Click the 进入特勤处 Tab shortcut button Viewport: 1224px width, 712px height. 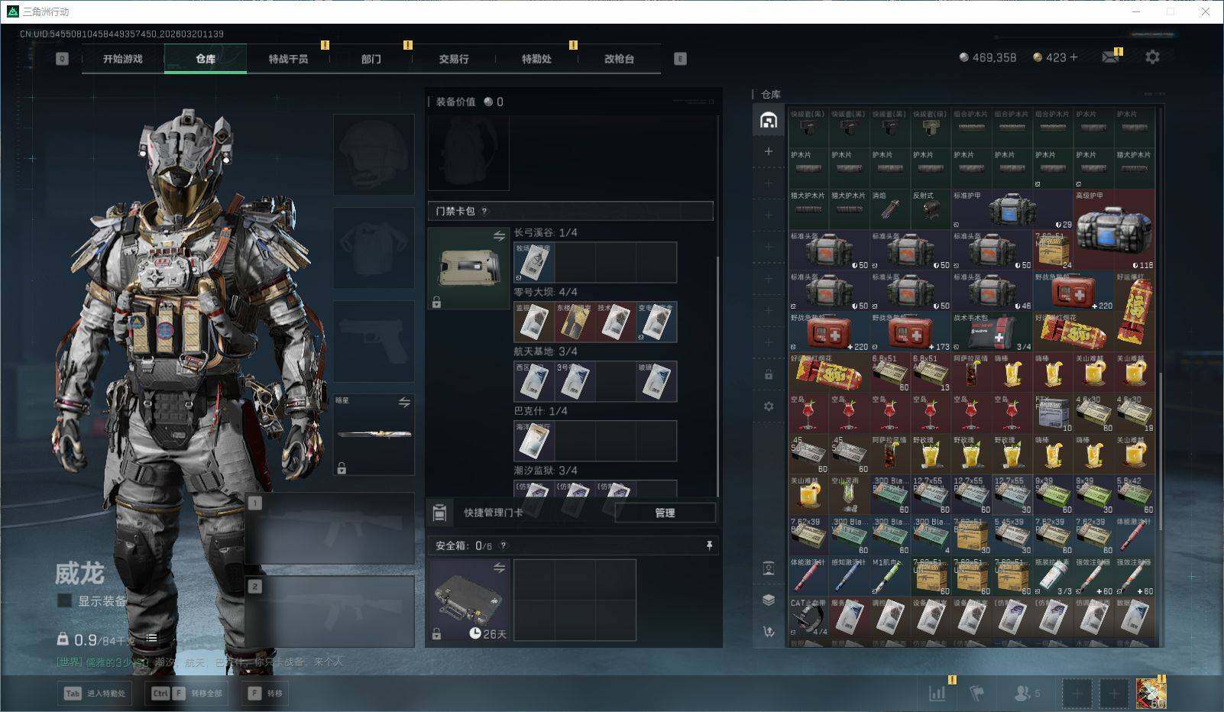95,693
